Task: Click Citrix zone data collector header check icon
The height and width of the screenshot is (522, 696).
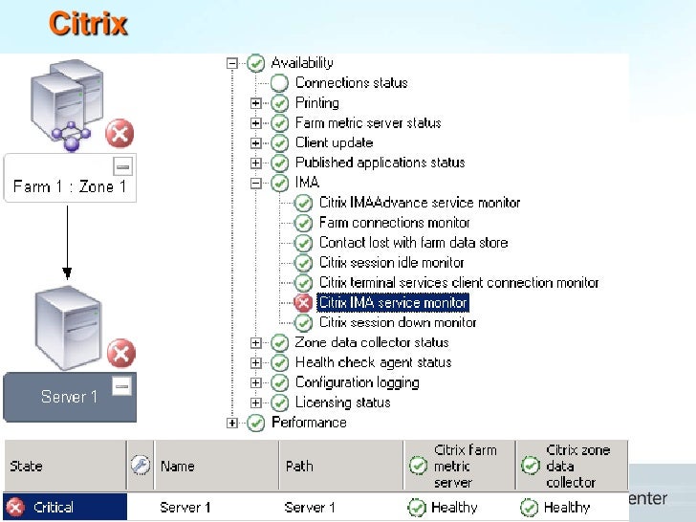Action: 530,466
